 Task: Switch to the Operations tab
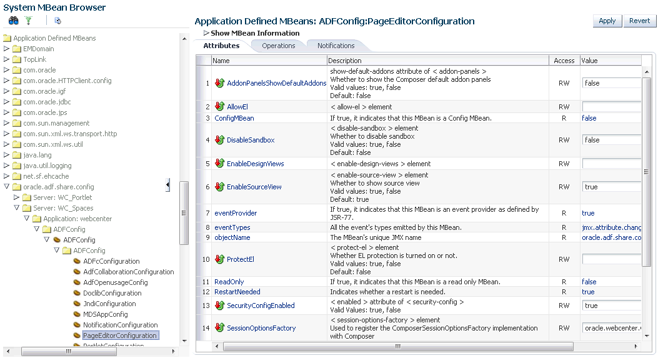[x=279, y=46]
